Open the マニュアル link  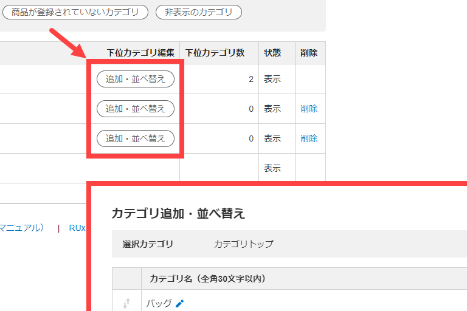(x=21, y=228)
